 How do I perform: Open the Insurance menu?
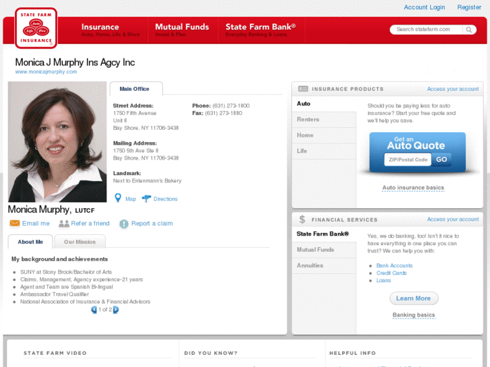pyautogui.click(x=111, y=30)
